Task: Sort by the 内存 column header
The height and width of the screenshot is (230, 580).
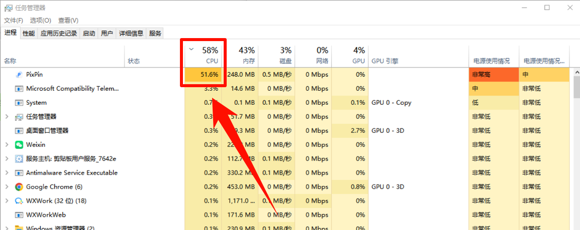Action: [240, 57]
